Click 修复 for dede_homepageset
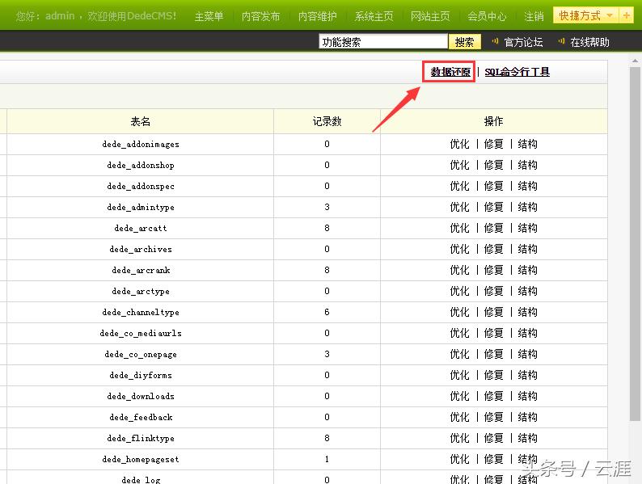642x484 pixels. [493, 459]
